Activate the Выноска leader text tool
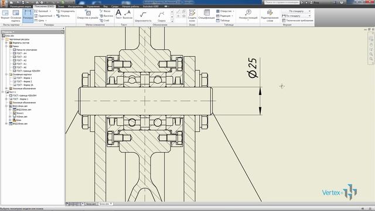 128,14
